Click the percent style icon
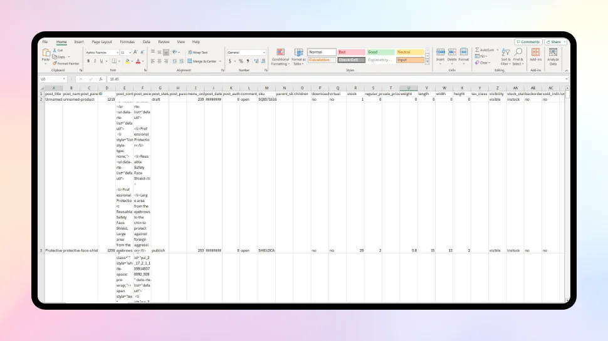 pos(241,61)
